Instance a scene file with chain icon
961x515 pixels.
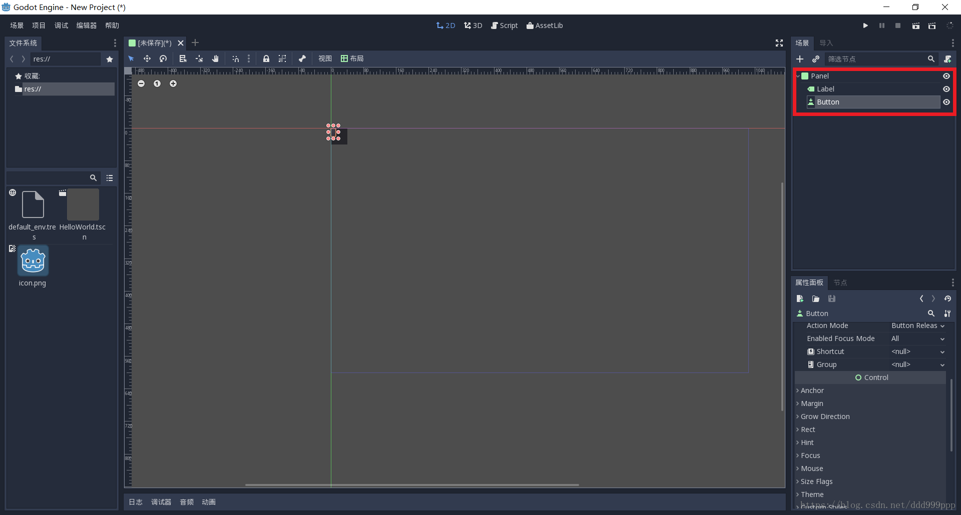point(816,59)
